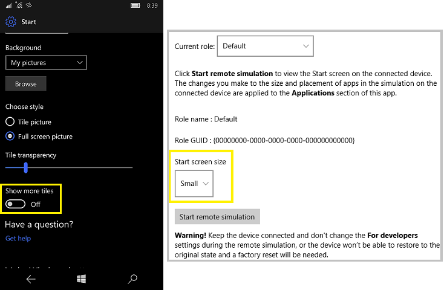Tap the Wi-Fi status icon

click(21, 5)
